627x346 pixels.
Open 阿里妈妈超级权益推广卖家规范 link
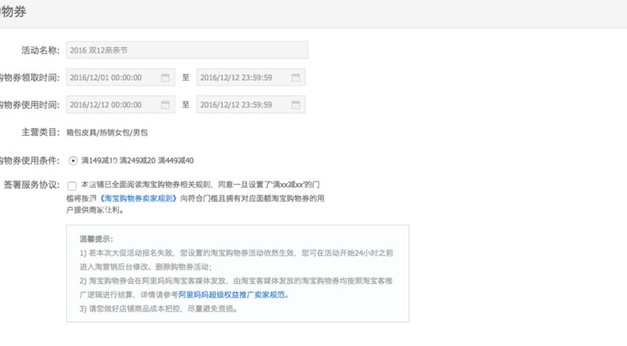(x=232, y=295)
